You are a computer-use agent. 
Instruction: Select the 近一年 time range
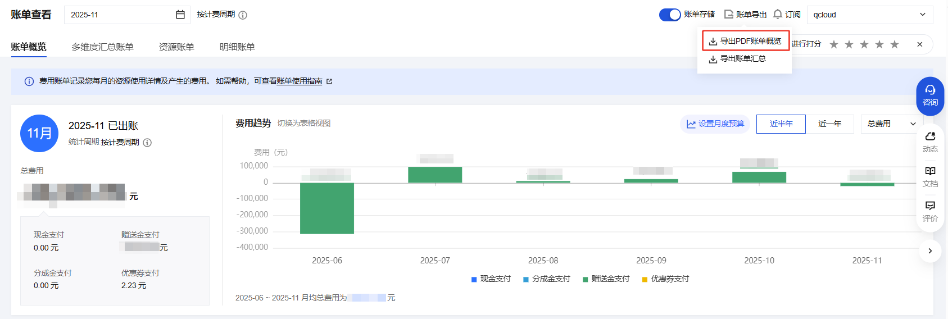(x=829, y=124)
